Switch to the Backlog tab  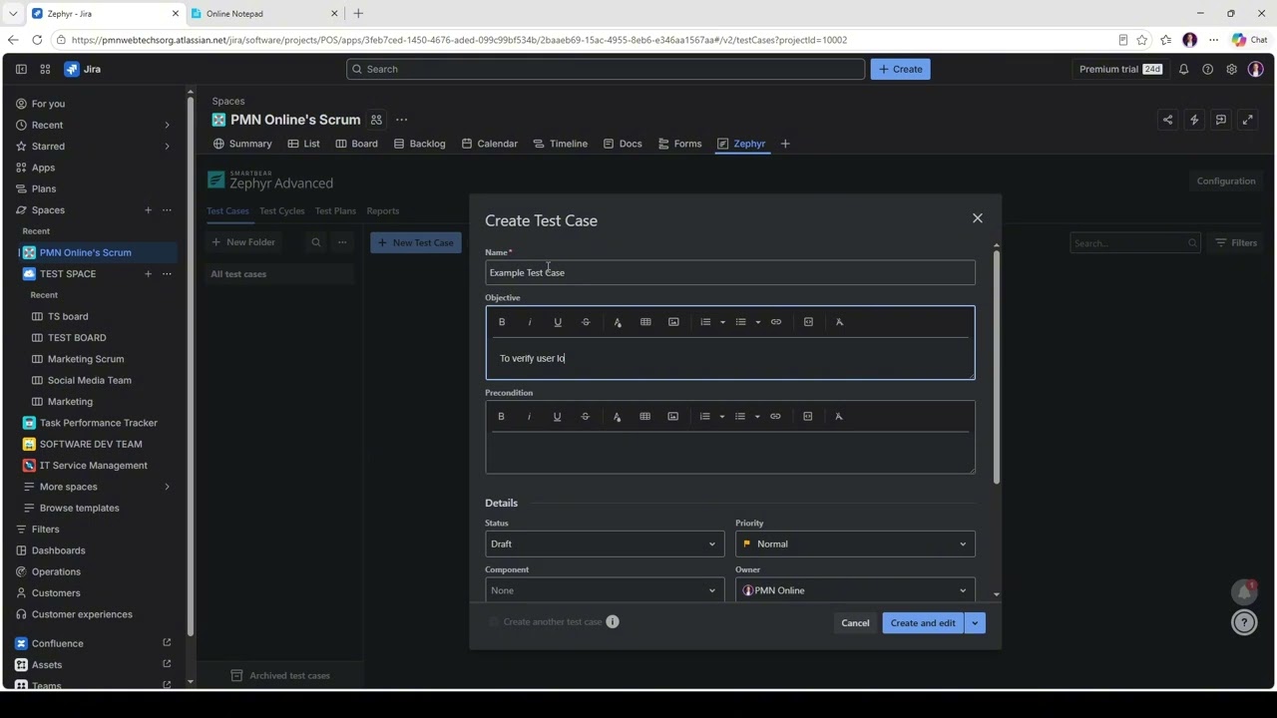pyautogui.click(x=419, y=144)
